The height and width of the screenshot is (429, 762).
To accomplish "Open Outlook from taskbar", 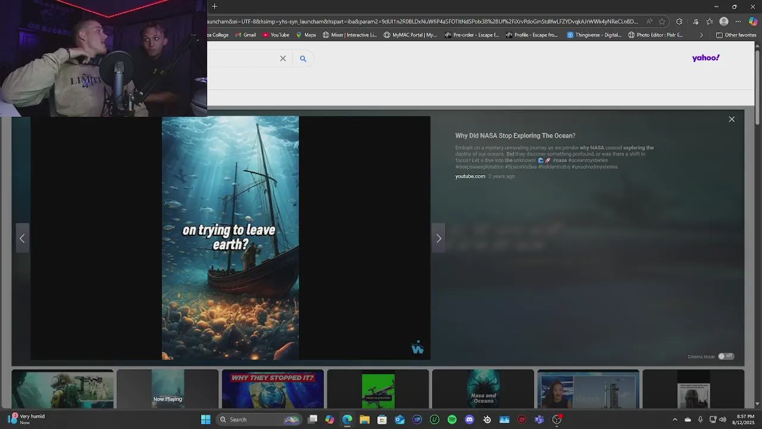I will (399, 419).
